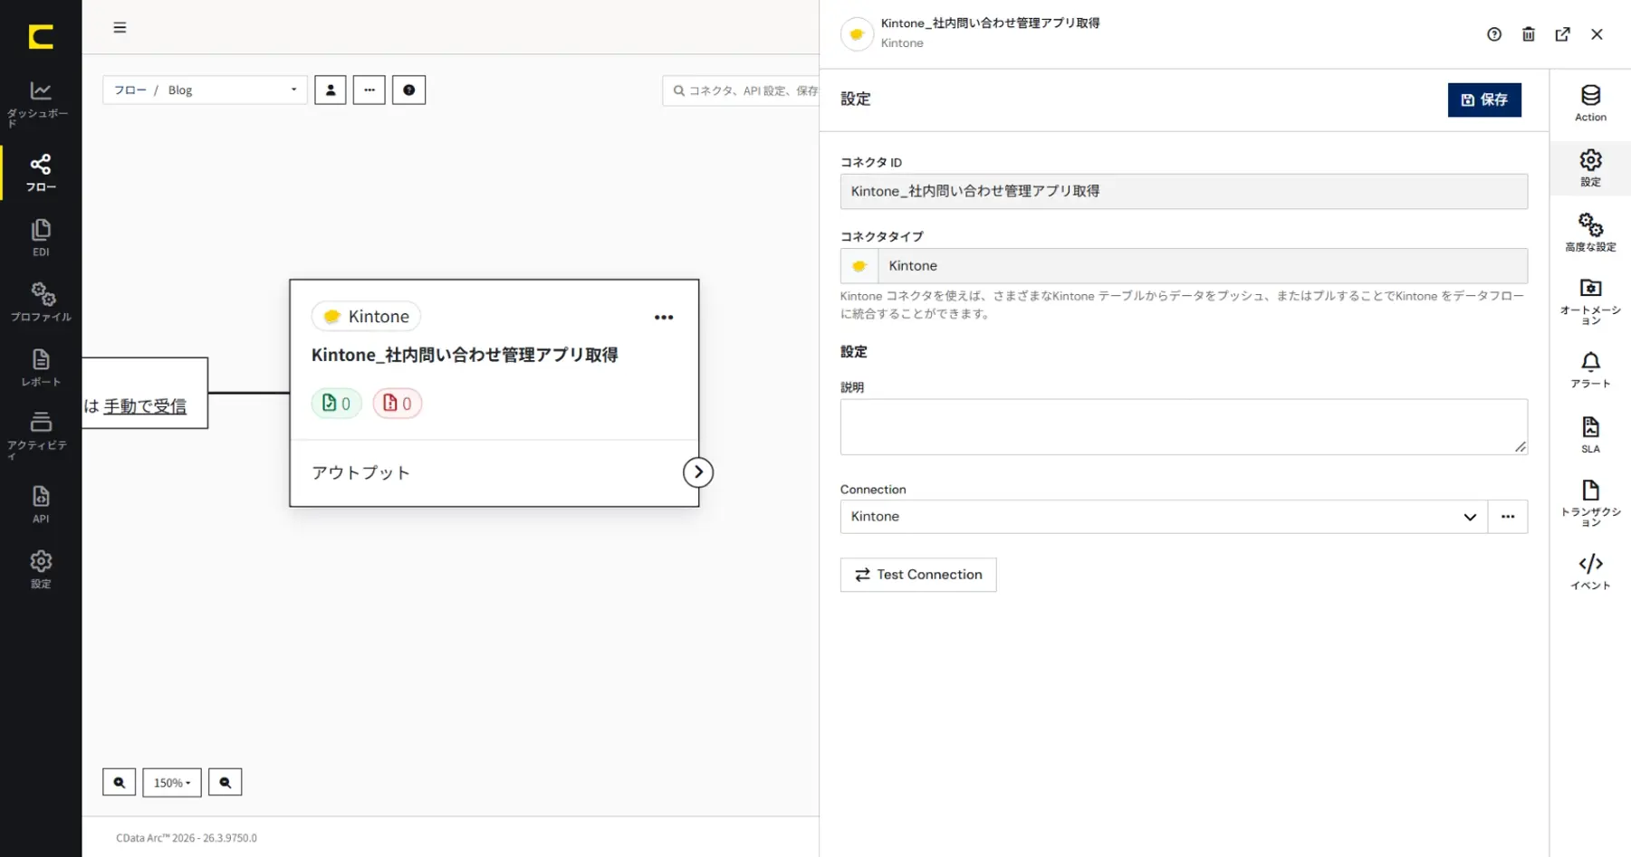Click the Test Connection button
1631x857 pixels.
pyautogui.click(x=918, y=575)
